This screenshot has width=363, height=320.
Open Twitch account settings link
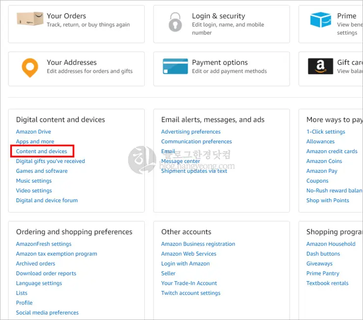[x=191, y=293]
